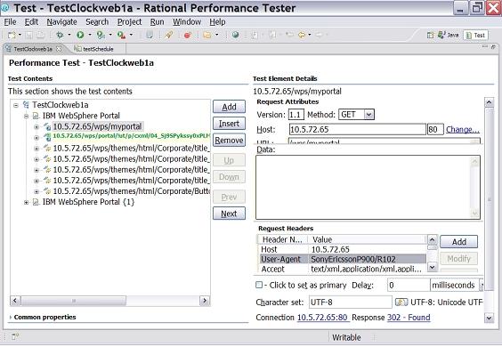Switch to the Test perspective button
The width and height of the screenshot is (502, 347).
476,35
